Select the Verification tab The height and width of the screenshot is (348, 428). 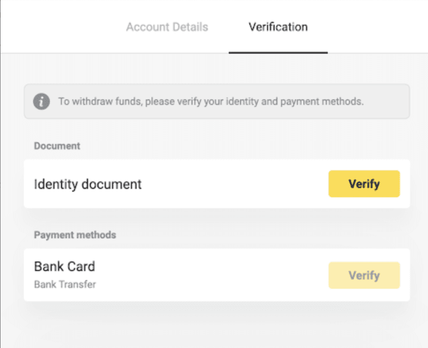point(278,27)
